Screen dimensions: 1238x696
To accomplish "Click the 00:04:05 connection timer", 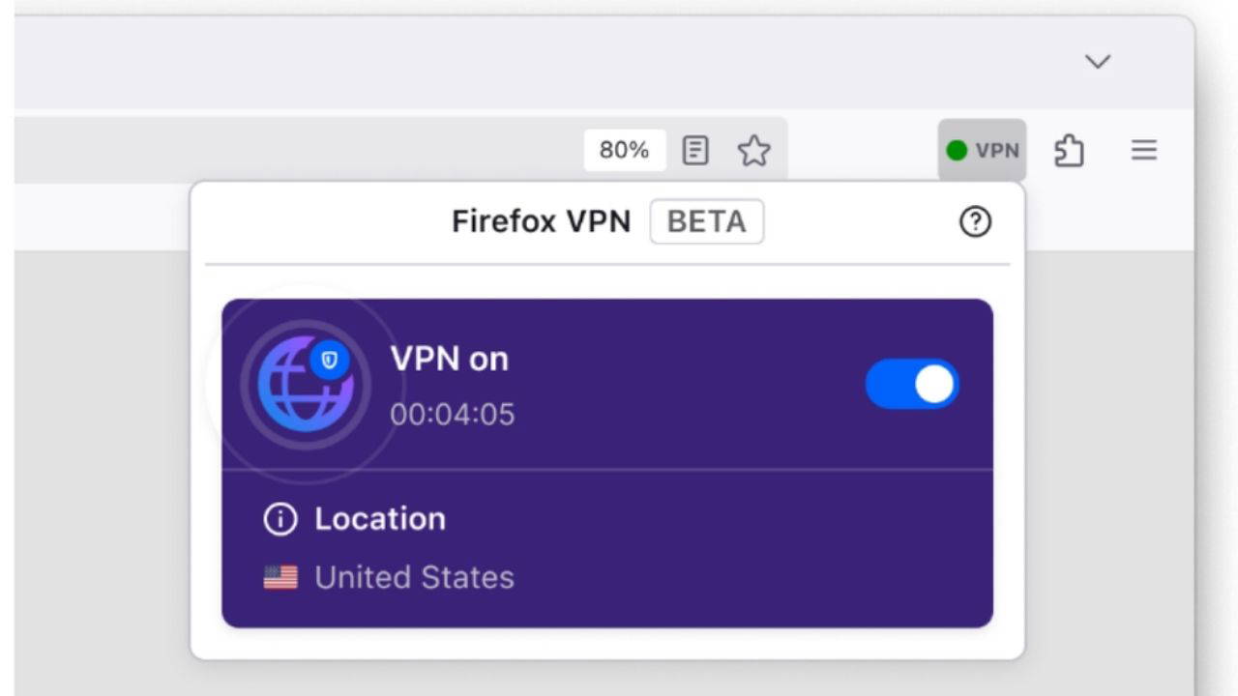I will [x=453, y=415].
